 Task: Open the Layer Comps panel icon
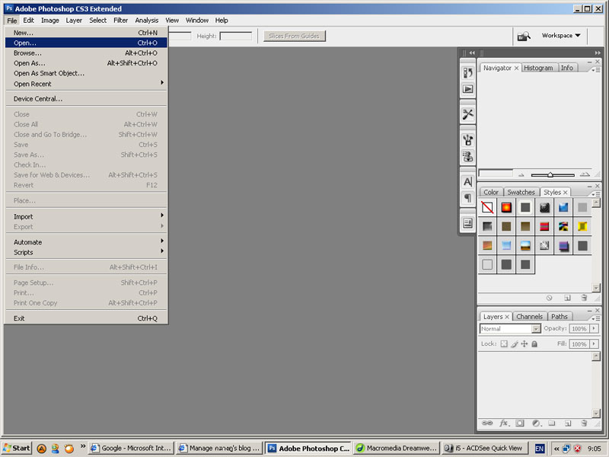pyautogui.click(x=467, y=223)
